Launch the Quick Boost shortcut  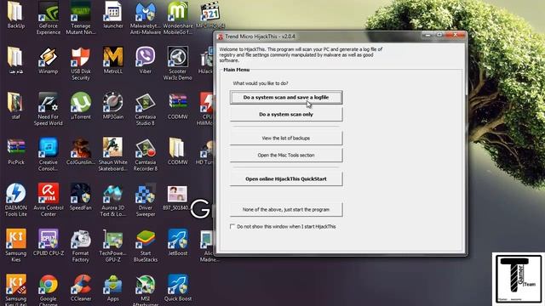click(x=178, y=288)
